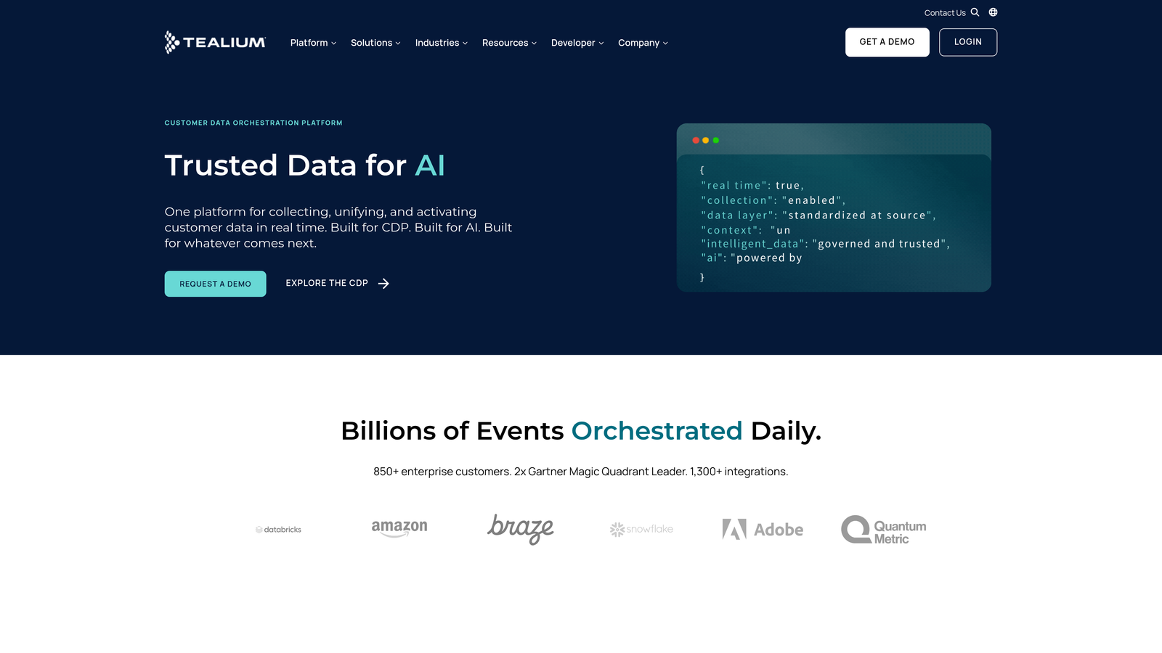
Task: Expand the Developer menu
Action: click(577, 43)
